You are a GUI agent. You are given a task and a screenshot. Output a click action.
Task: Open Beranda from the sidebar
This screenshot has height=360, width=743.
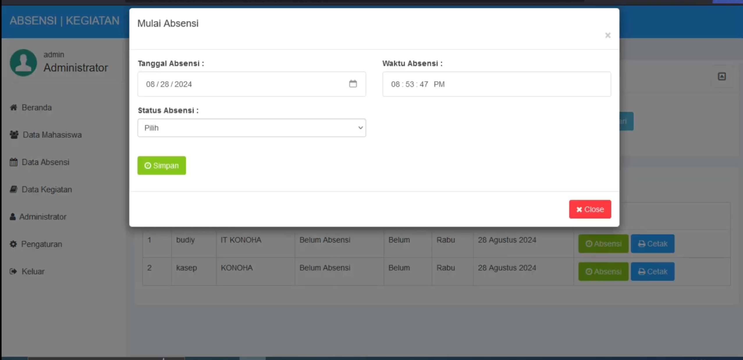tap(37, 107)
